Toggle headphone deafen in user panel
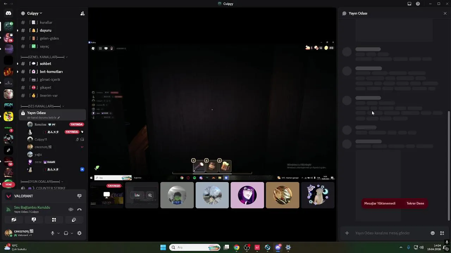The height and width of the screenshot is (253, 451). [66, 233]
